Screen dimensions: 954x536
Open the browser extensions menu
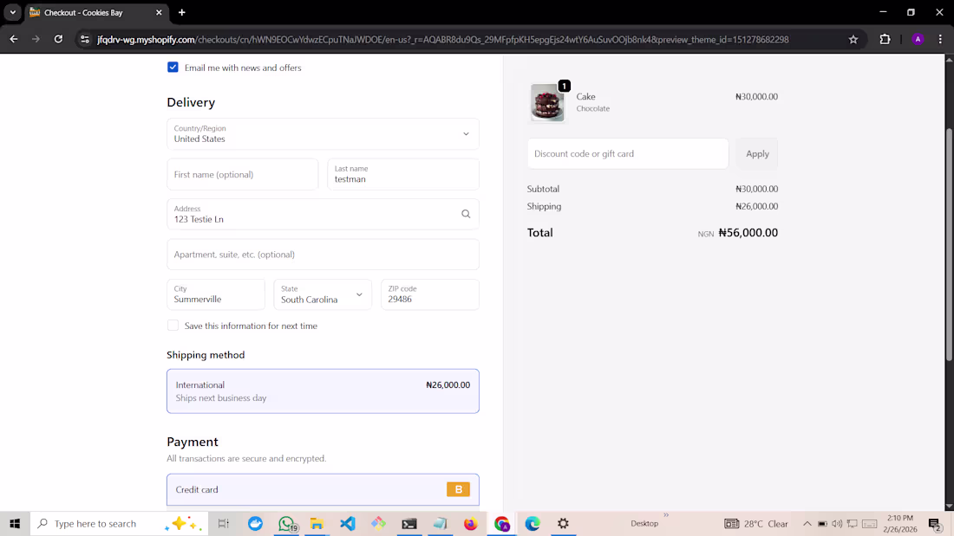click(885, 40)
